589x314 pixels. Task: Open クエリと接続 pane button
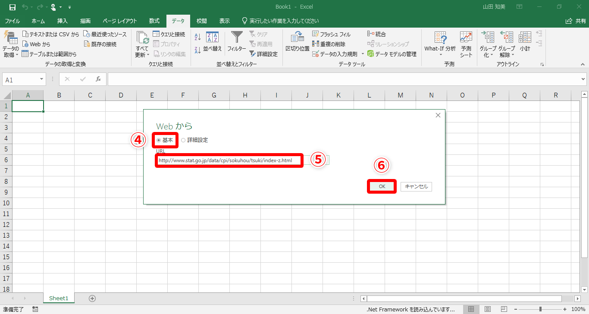tap(169, 34)
